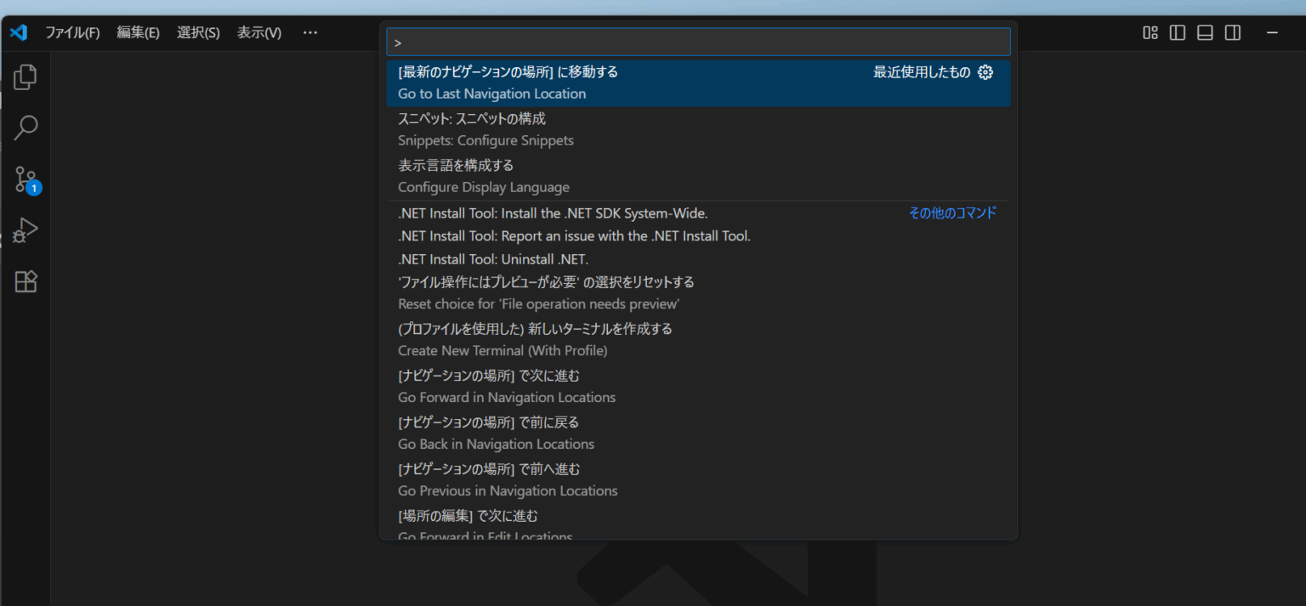Open the Extensions view
1306x606 pixels.
point(25,281)
